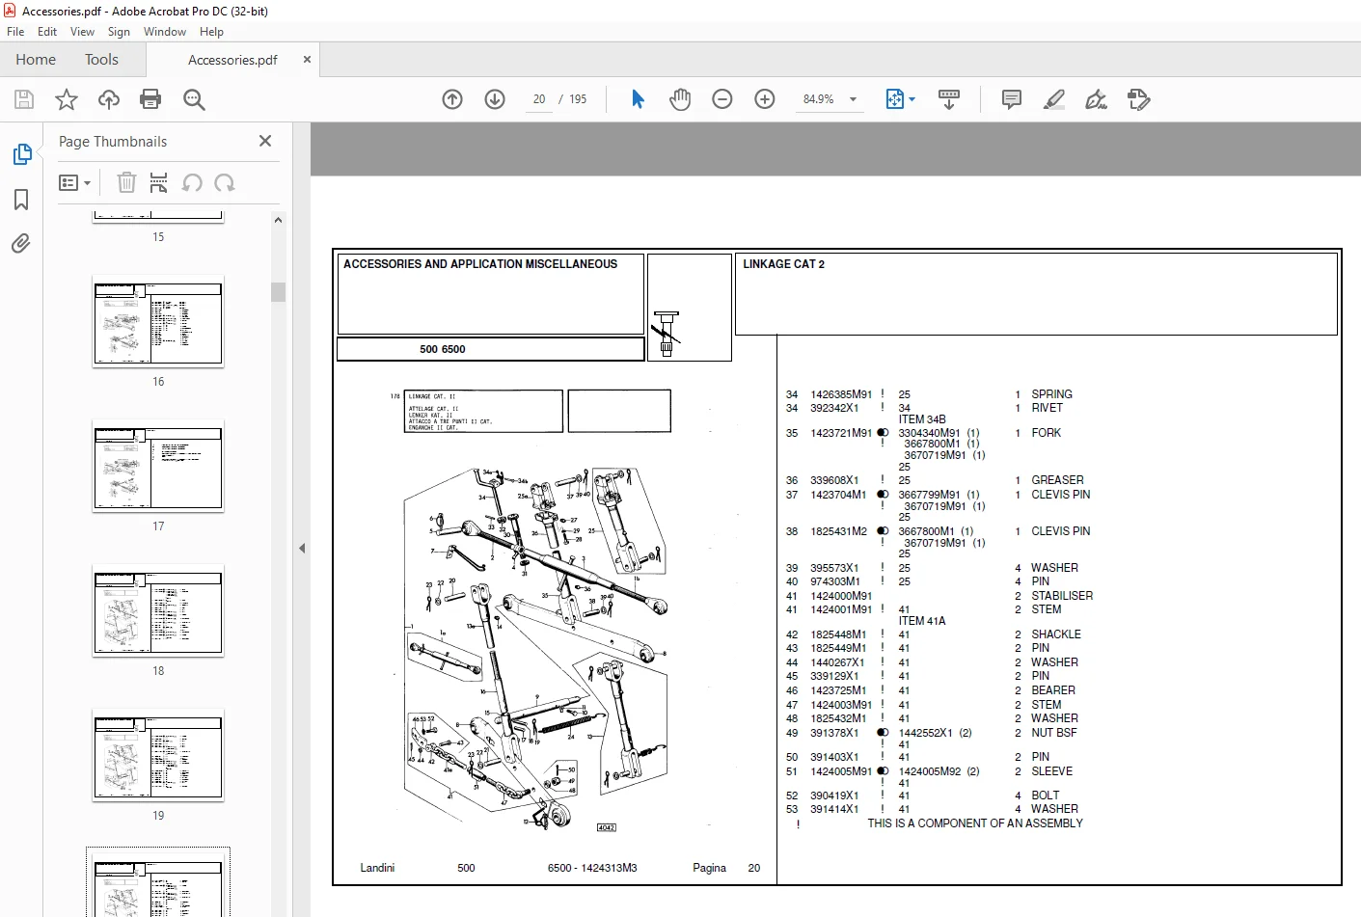
Task: Open the Sign menu
Action: pyautogui.click(x=119, y=32)
